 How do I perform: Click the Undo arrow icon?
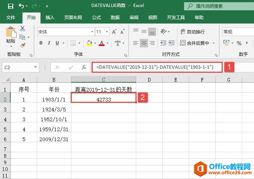tap(21, 6)
